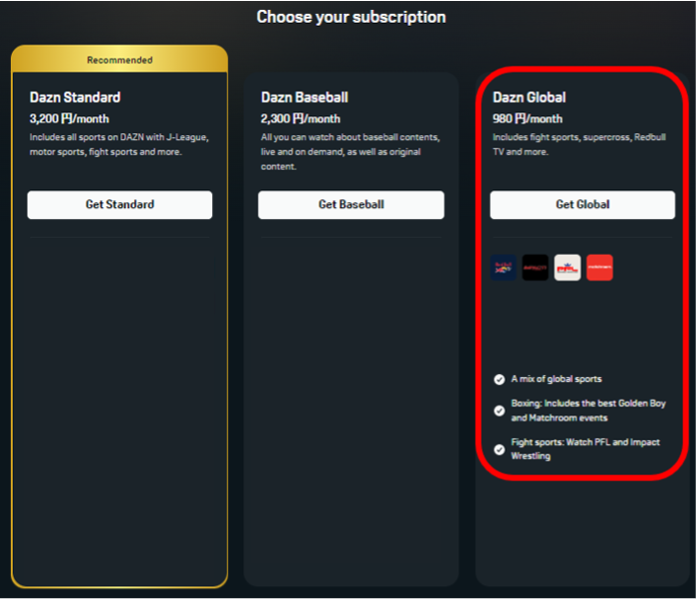Click the Impact Wrestling black logo icon
Image resolution: width=697 pixels, height=599 pixels.
coord(536,268)
